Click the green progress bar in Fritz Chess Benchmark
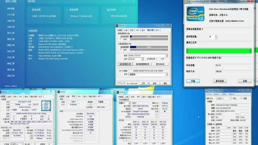Viewport: 258px width, 145px height. (x=219, y=51)
